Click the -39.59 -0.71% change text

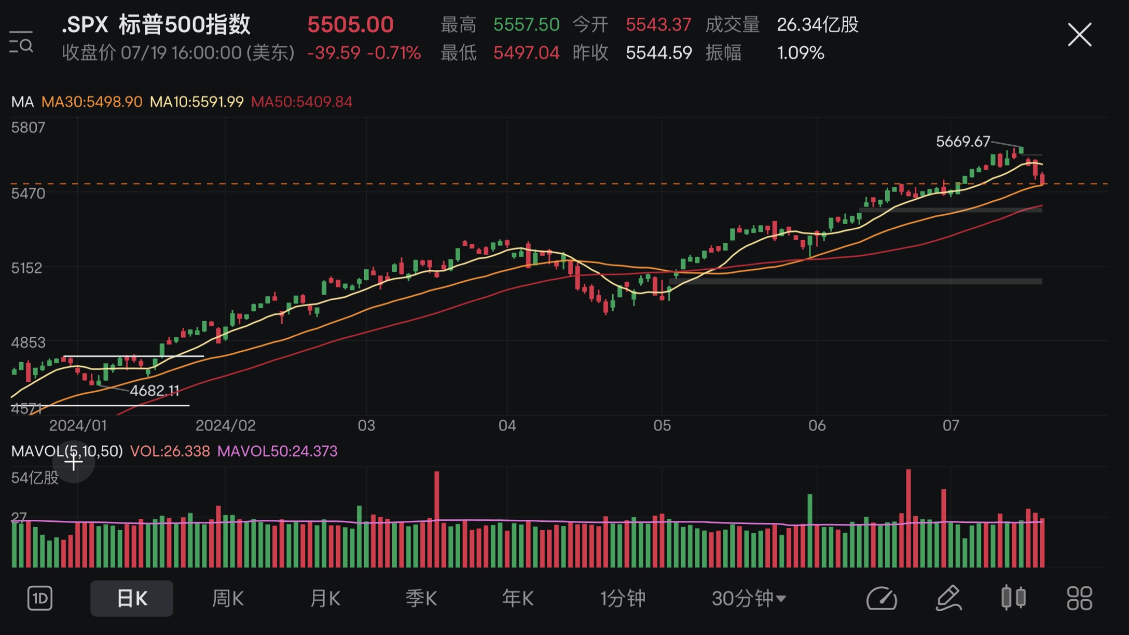[364, 53]
